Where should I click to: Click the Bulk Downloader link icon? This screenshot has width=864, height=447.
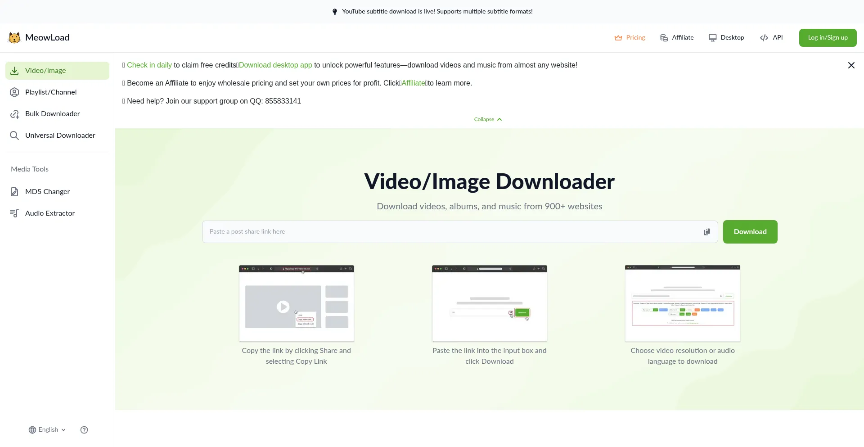click(14, 114)
